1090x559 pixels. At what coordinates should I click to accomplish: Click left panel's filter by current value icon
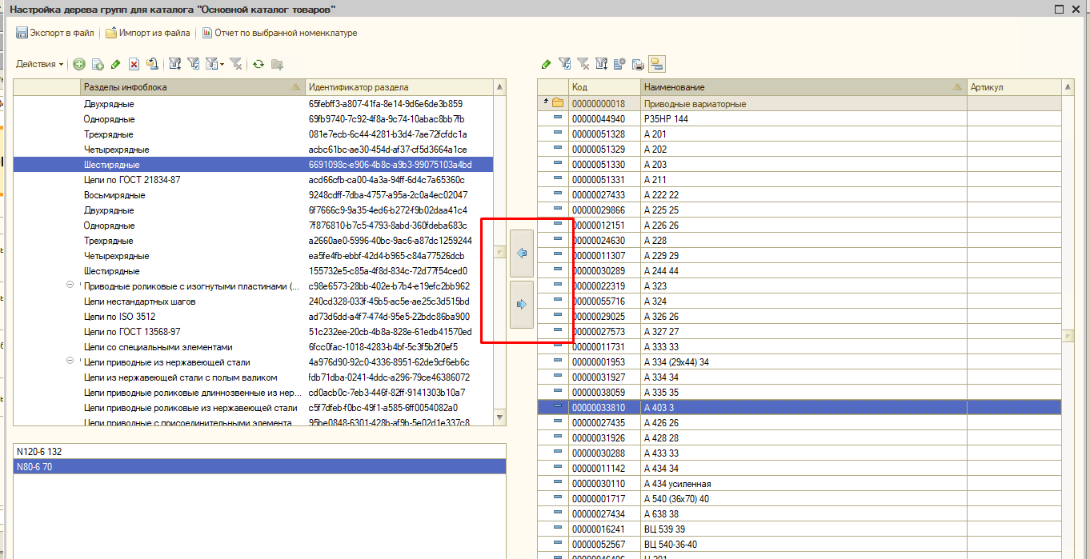pos(193,64)
